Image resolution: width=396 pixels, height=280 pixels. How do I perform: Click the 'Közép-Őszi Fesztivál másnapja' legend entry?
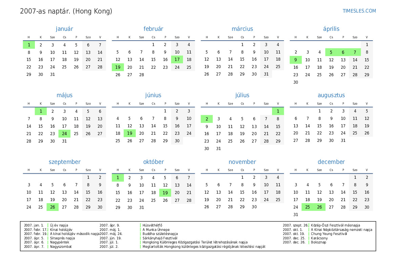coord(335,225)
